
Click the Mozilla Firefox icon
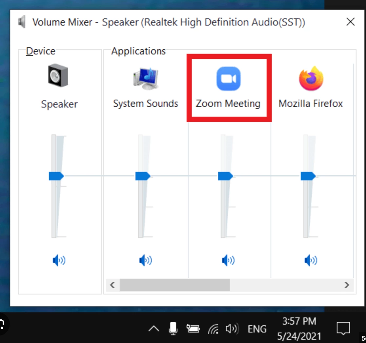[x=311, y=78]
